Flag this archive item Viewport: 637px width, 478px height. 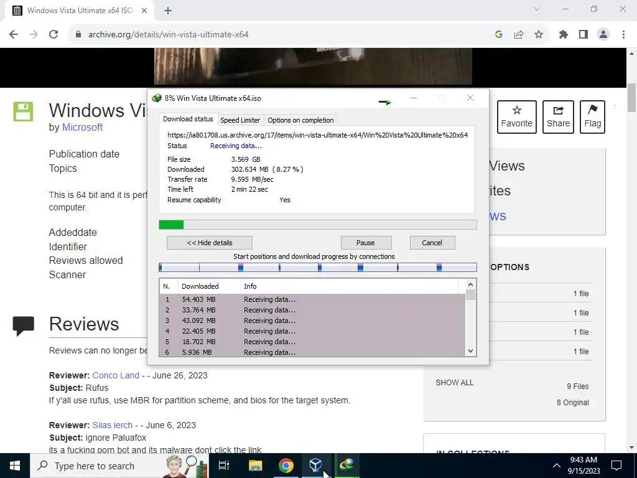pos(592,117)
